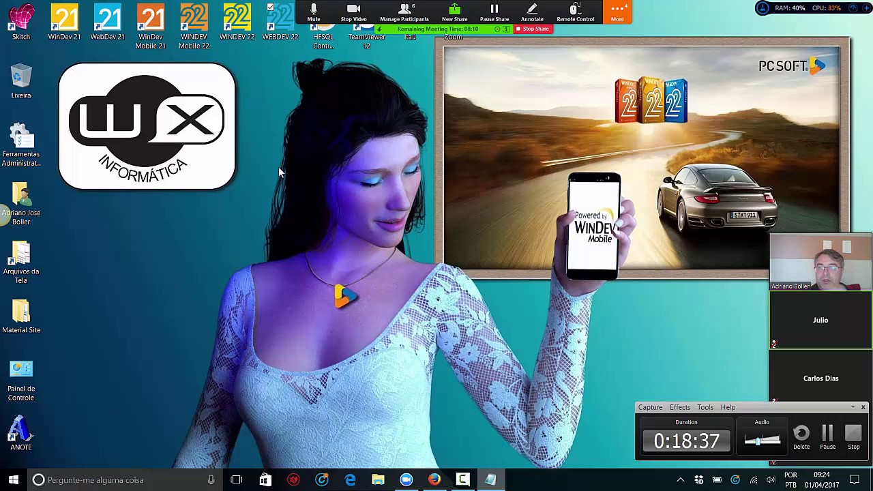Click the red Stop Share button
This screenshot has width=873, height=491.
click(x=533, y=29)
